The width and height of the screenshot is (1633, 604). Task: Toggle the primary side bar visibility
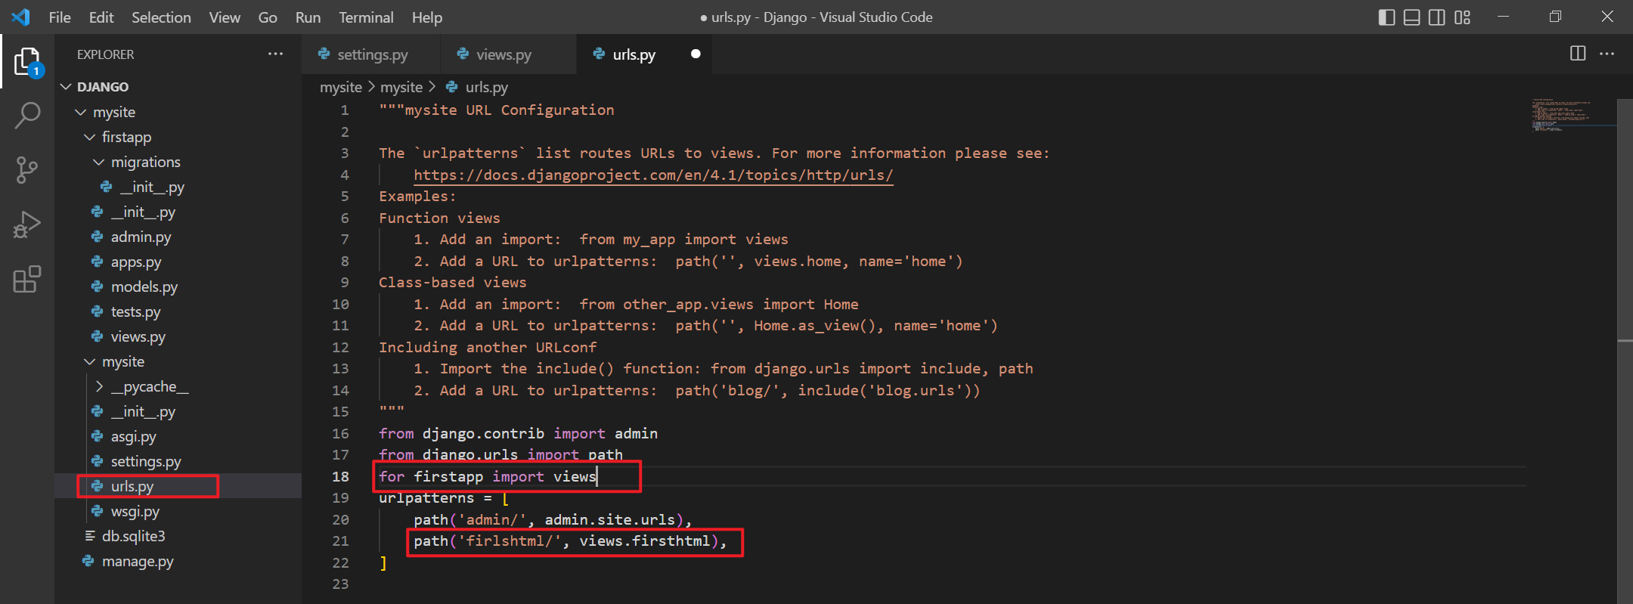[1387, 17]
